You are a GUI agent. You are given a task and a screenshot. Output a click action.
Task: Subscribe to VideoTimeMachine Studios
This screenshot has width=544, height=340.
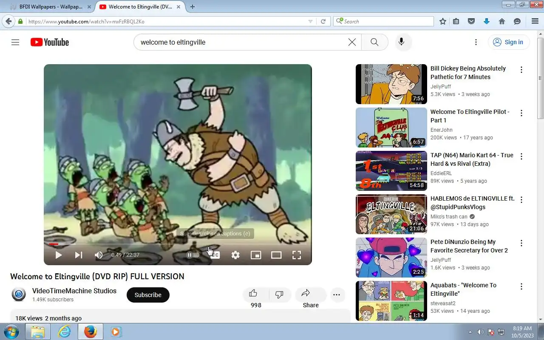click(148, 295)
